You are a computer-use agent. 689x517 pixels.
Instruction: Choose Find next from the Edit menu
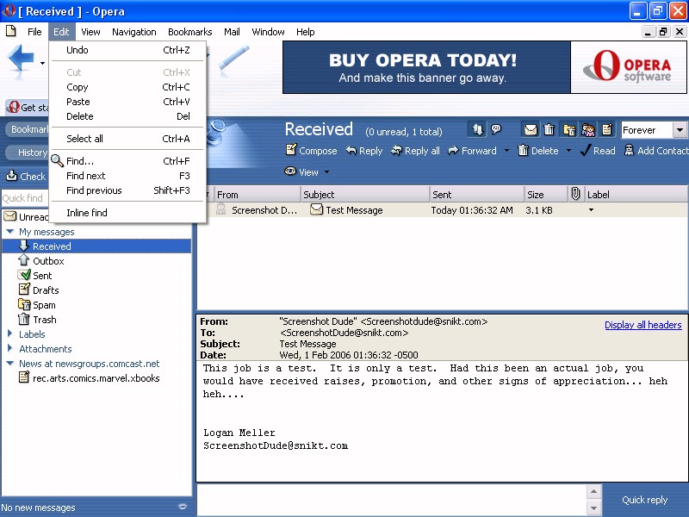127,176
